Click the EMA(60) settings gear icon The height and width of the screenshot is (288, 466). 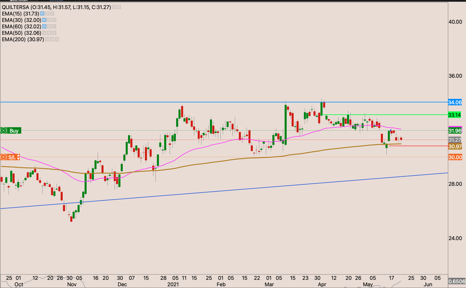[49, 27]
